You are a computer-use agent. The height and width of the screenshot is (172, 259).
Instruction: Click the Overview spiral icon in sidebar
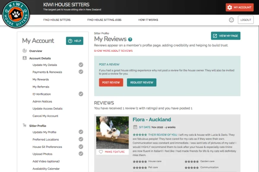[x=25, y=50]
